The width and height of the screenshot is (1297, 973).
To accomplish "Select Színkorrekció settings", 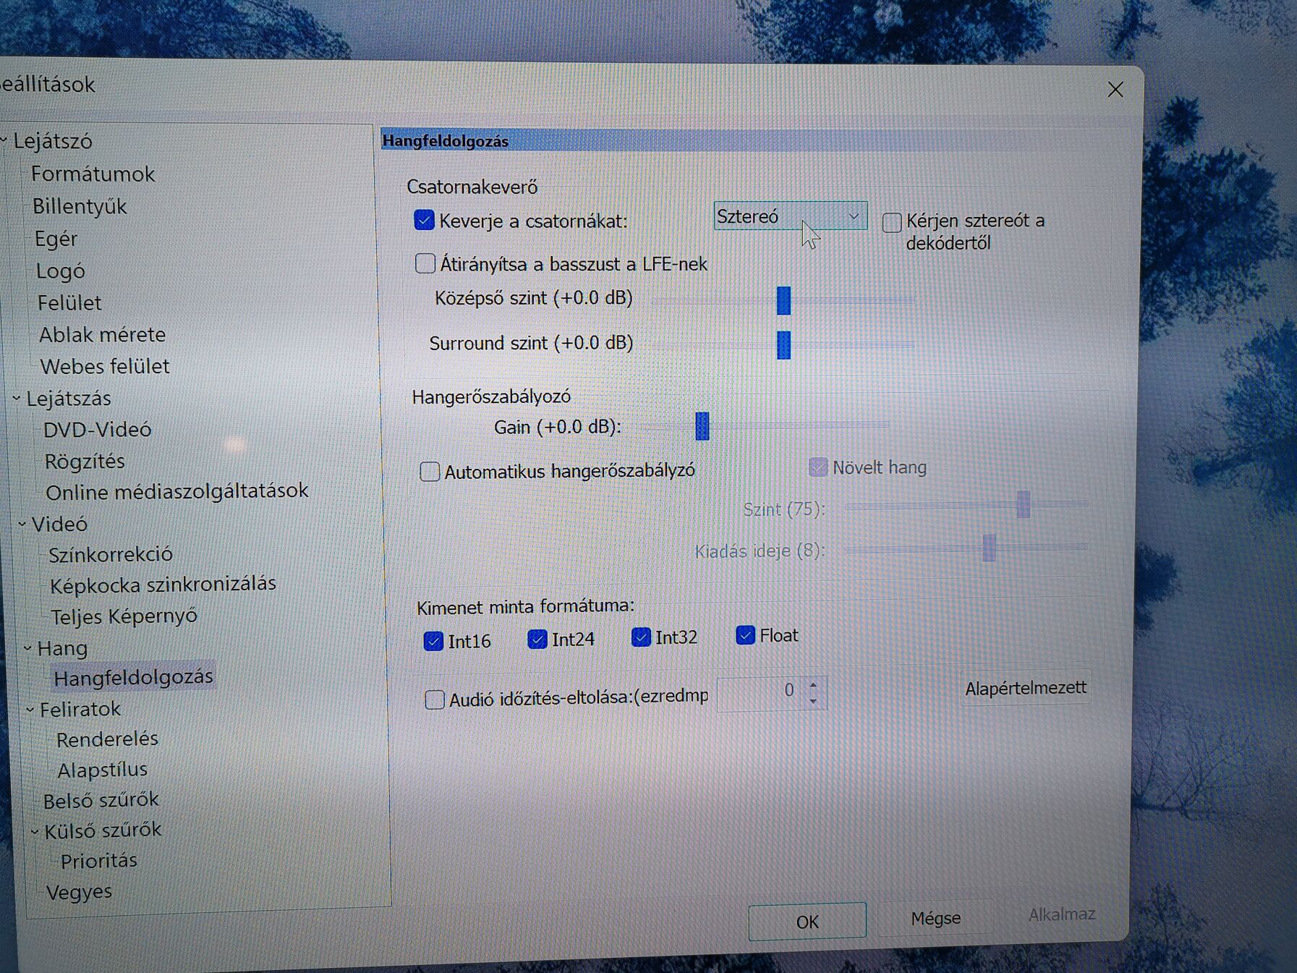I will tap(111, 555).
